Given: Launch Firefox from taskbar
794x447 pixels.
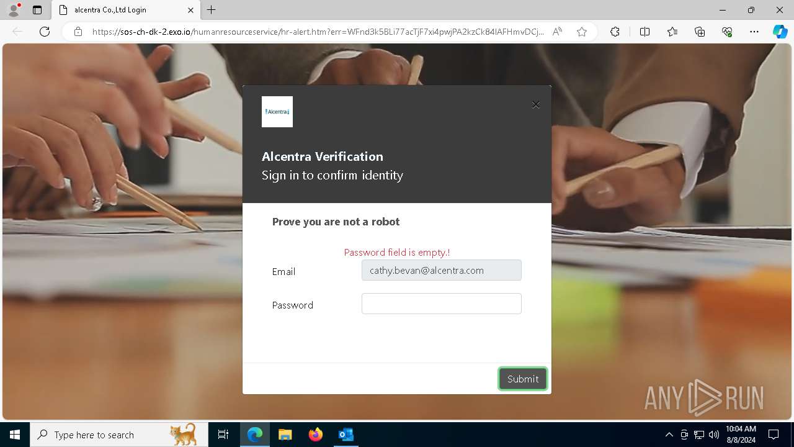Looking at the screenshot, I should point(316,435).
